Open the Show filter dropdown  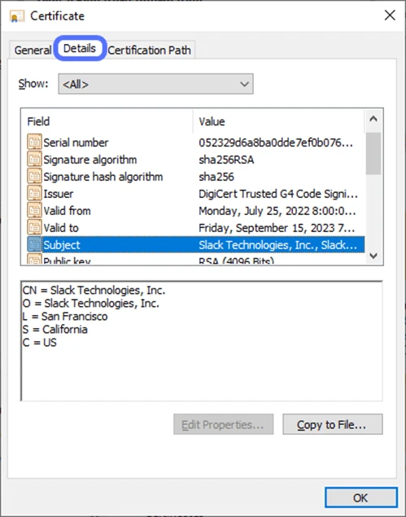pyautogui.click(x=156, y=84)
